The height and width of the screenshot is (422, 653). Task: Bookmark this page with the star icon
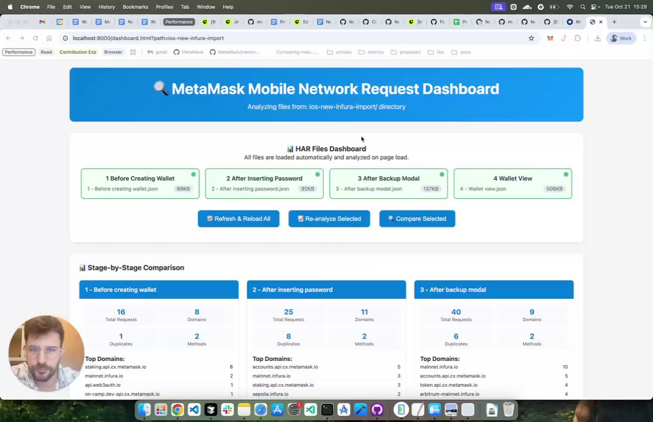(531, 38)
